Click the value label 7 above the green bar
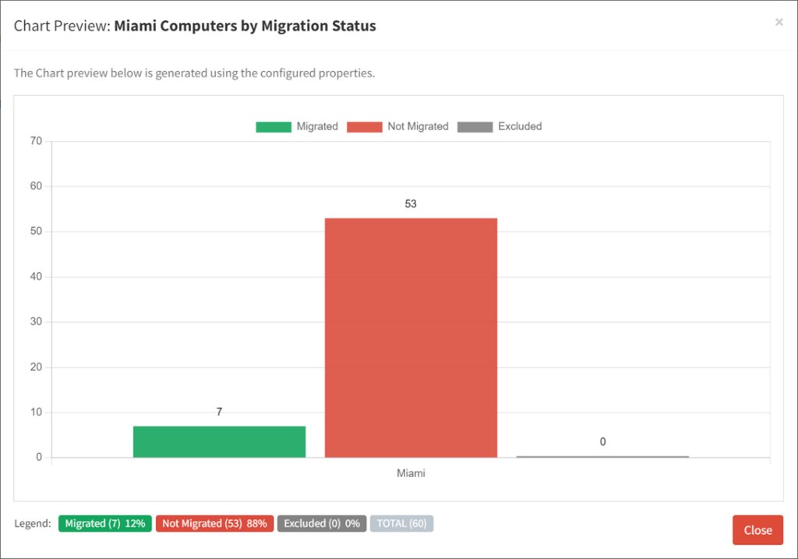The height and width of the screenshot is (559, 798). point(219,412)
